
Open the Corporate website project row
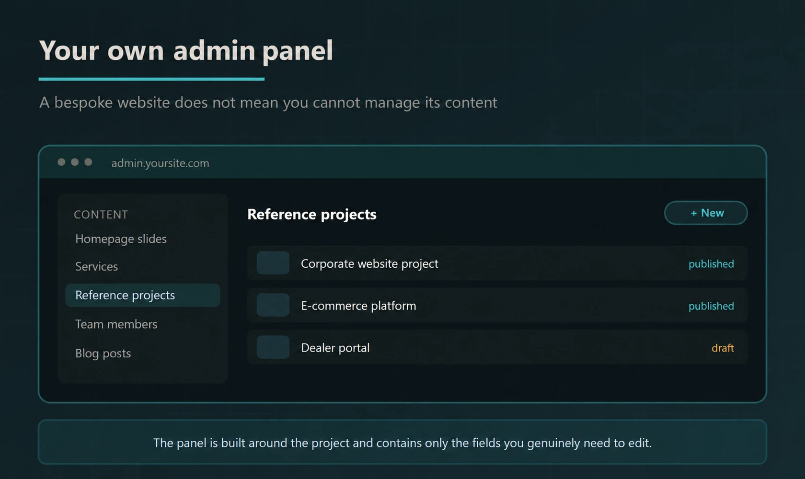point(497,263)
